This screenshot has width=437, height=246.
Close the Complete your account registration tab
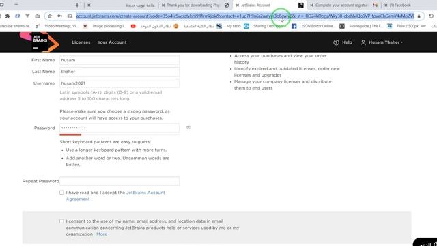[x=311, y=5]
